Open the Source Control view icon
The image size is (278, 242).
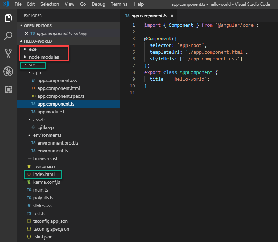point(8,54)
